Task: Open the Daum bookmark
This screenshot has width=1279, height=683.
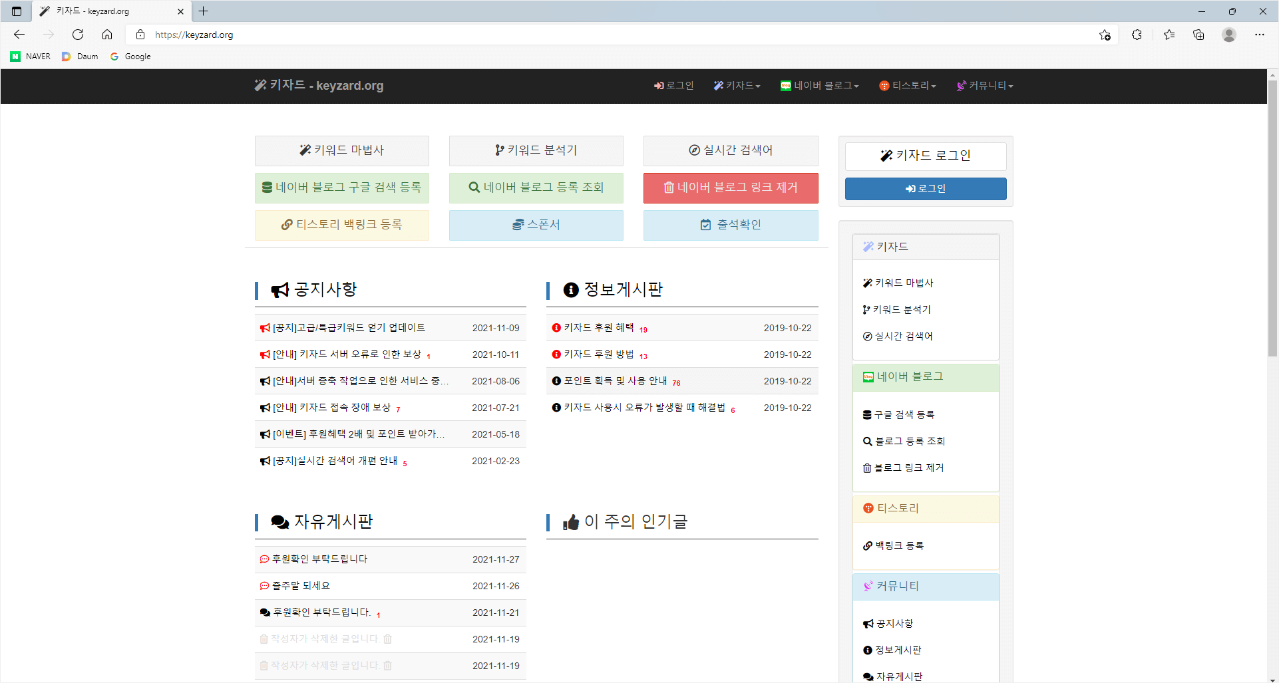Action: 80,57
